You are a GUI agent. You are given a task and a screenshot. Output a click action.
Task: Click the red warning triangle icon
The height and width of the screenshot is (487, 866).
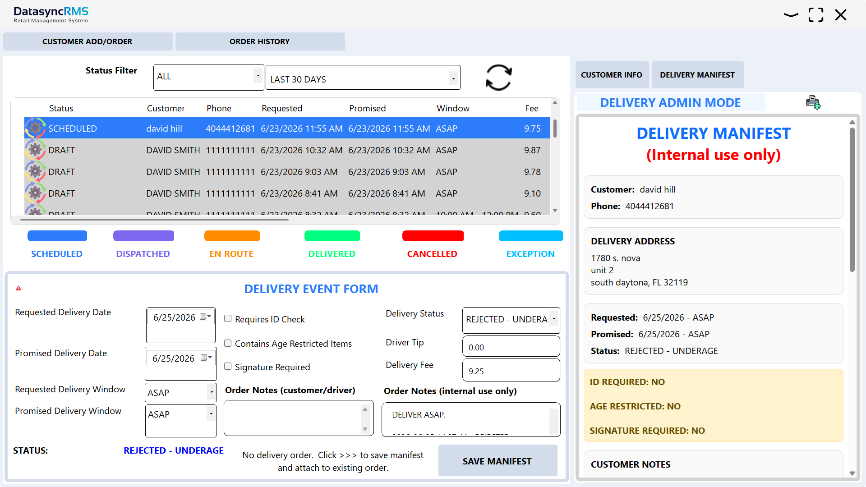(x=18, y=288)
